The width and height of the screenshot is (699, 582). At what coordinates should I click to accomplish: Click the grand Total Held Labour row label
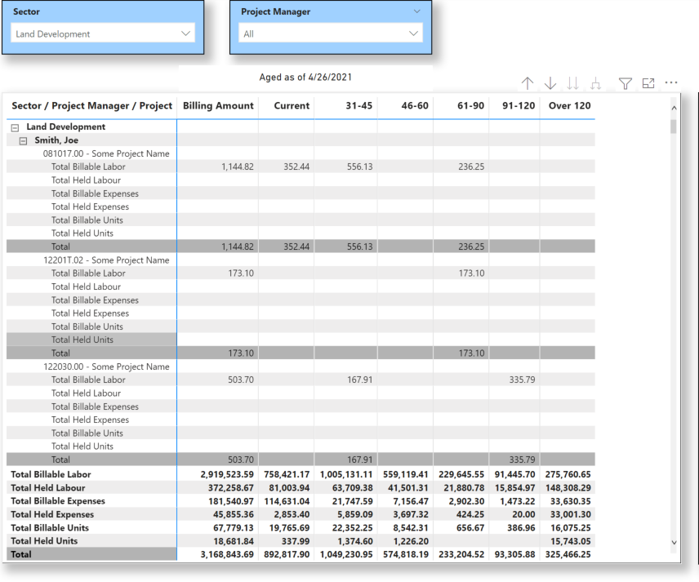click(x=47, y=487)
